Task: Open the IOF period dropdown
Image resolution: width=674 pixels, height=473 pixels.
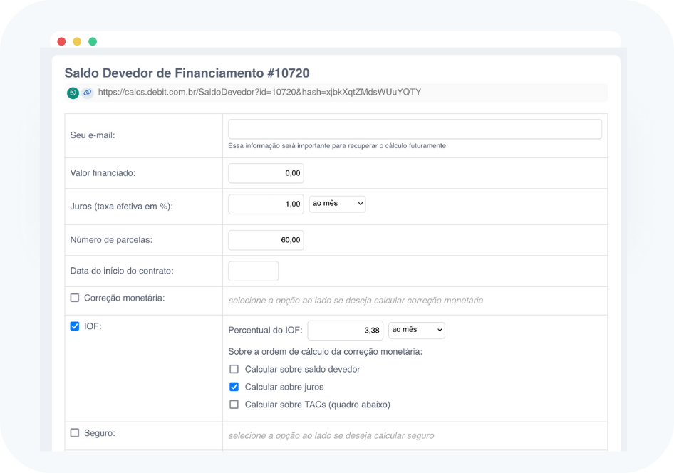Action: 416,330
